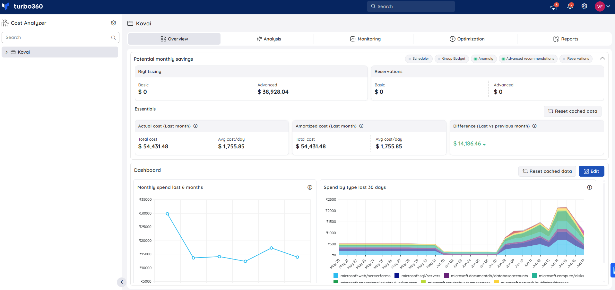The height and width of the screenshot is (290, 615).
Task: Click the Edit dashboard button
Action: click(591, 171)
